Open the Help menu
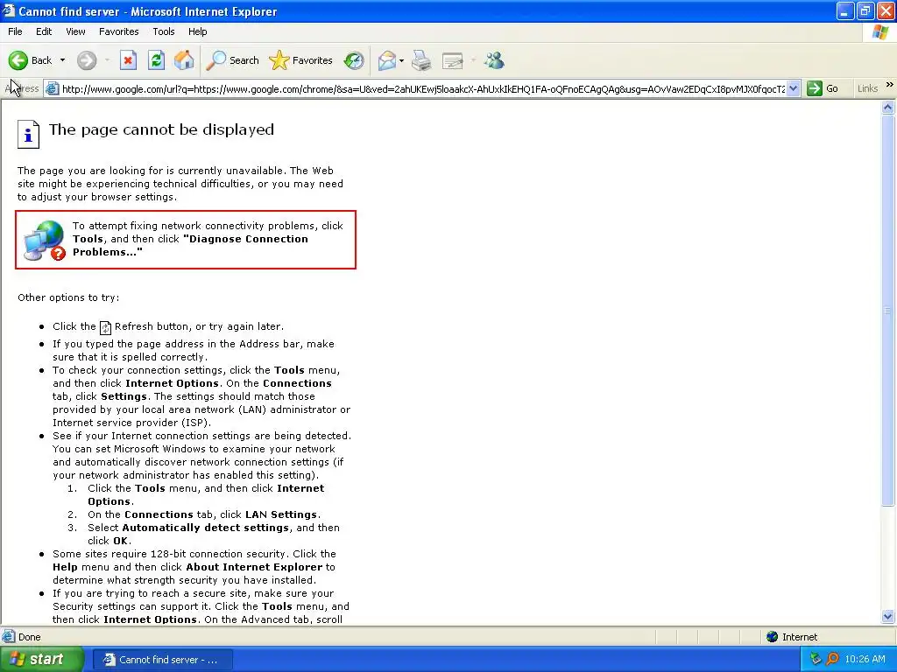The image size is (897, 672). (197, 31)
